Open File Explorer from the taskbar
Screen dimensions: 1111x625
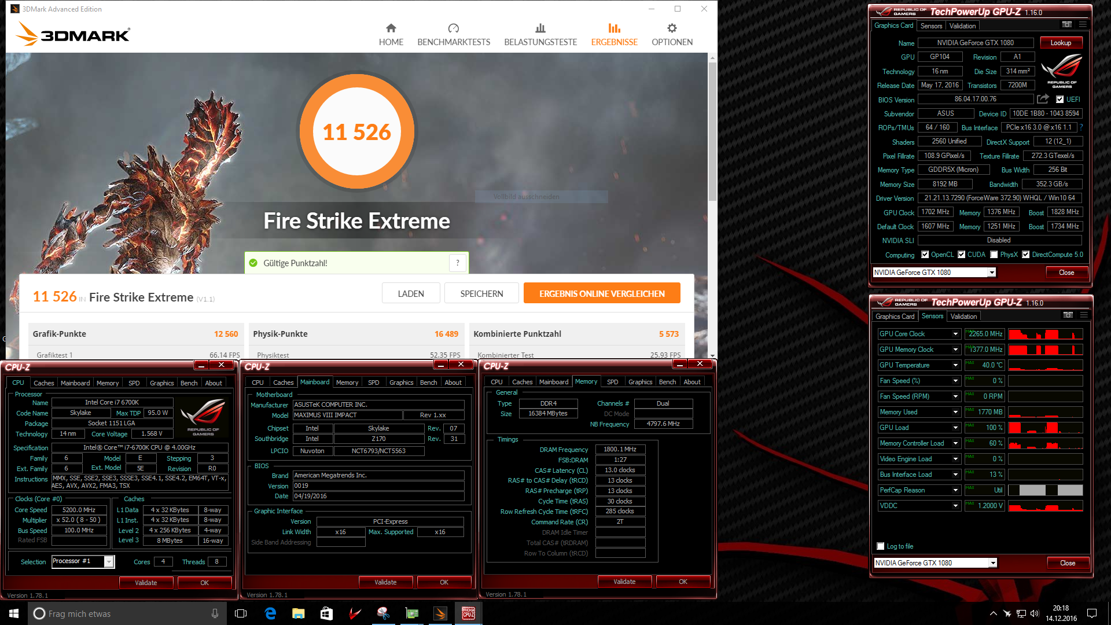point(299,613)
